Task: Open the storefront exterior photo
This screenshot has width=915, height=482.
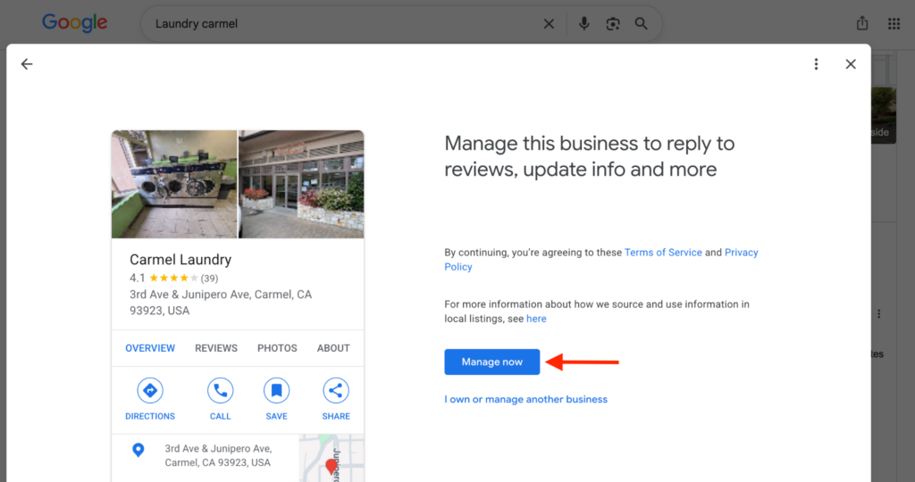Action: (x=301, y=184)
